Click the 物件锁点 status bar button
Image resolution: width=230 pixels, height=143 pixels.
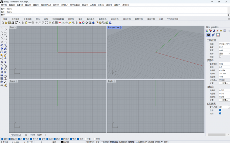click(x=114, y=142)
